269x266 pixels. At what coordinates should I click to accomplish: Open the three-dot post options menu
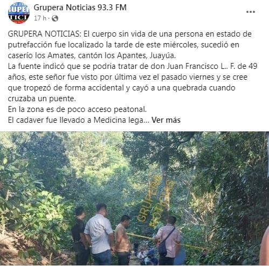point(251,12)
